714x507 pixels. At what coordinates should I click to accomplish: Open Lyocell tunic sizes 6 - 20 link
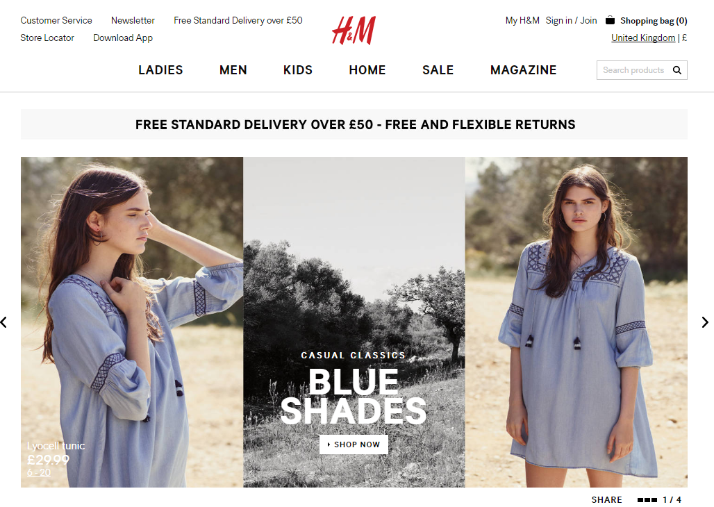coord(39,472)
